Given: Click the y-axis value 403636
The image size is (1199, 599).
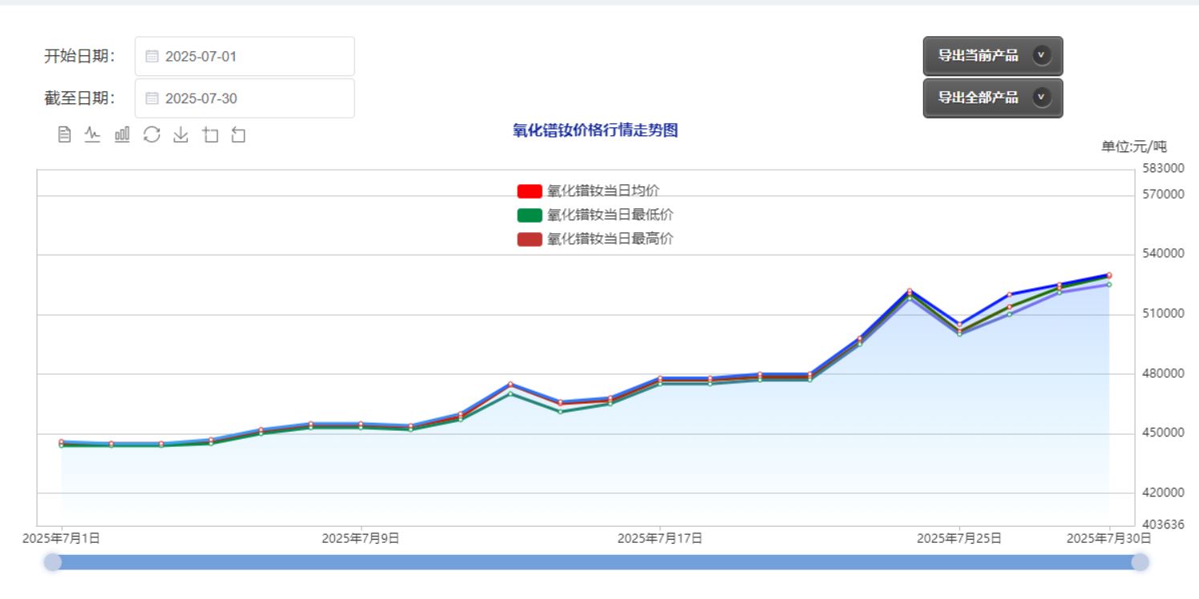Looking at the screenshot, I should click(1163, 525).
